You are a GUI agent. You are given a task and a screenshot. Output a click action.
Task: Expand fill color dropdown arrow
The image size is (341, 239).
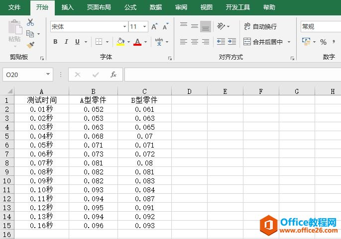[128, 42]
